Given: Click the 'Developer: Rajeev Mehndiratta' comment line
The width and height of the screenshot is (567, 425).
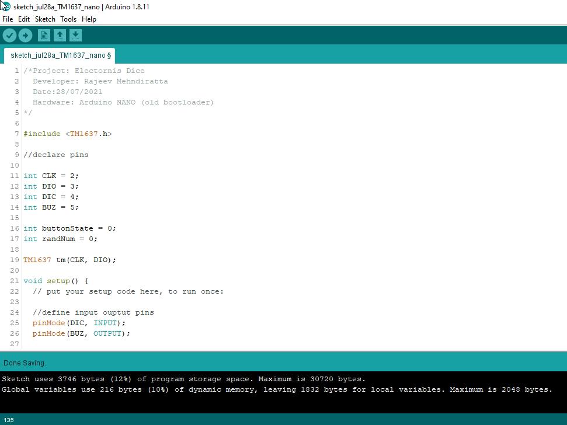Looking at the screenshot, I should (x=100, y=81).
